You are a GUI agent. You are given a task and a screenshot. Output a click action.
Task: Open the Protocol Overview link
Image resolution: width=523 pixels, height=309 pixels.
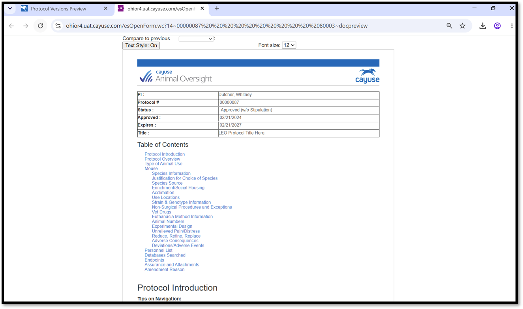pyautogui.click(x=162, y=159)
